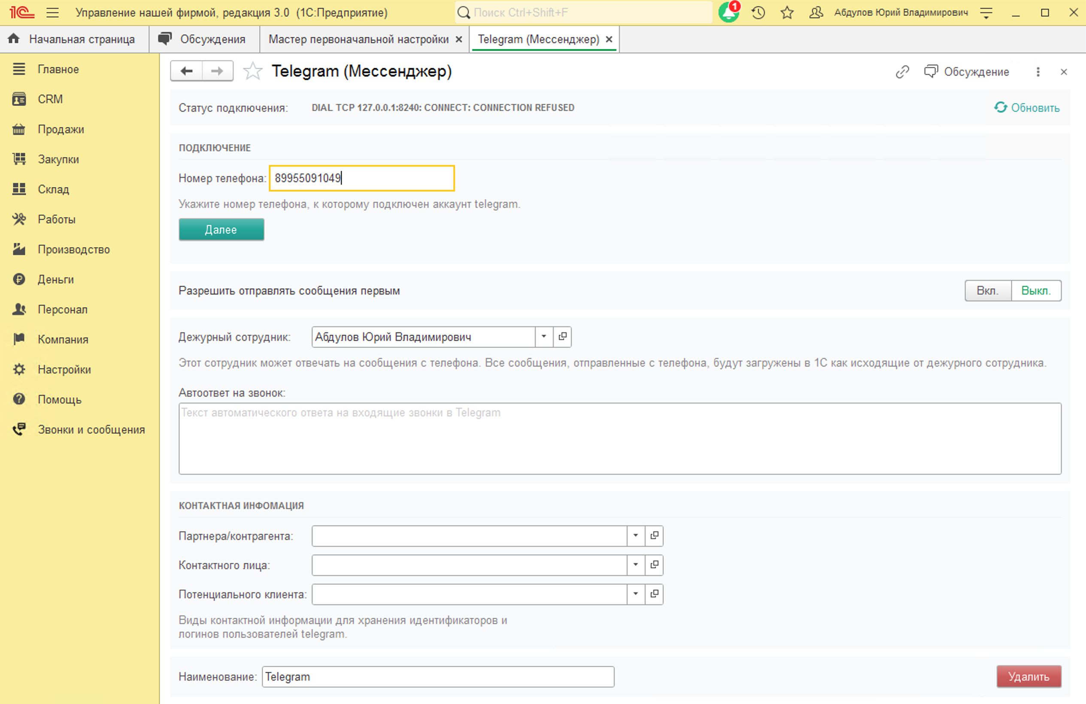This screenshot has height=704, width=1086.
Task: Expand Потенциального клиента dropdown
Action: pyautogui.click(x=636, y=594)
